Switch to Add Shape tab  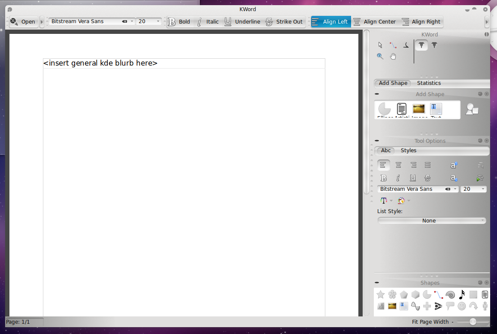click(x=393, y=83)
